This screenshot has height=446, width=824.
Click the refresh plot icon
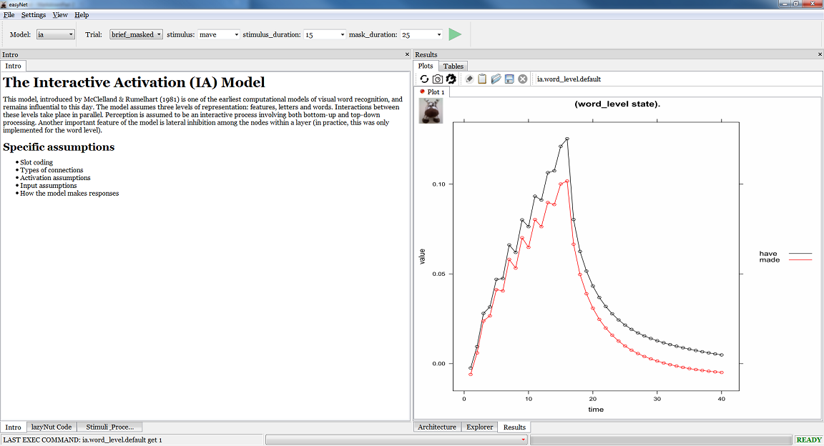(x=424, y=79)
